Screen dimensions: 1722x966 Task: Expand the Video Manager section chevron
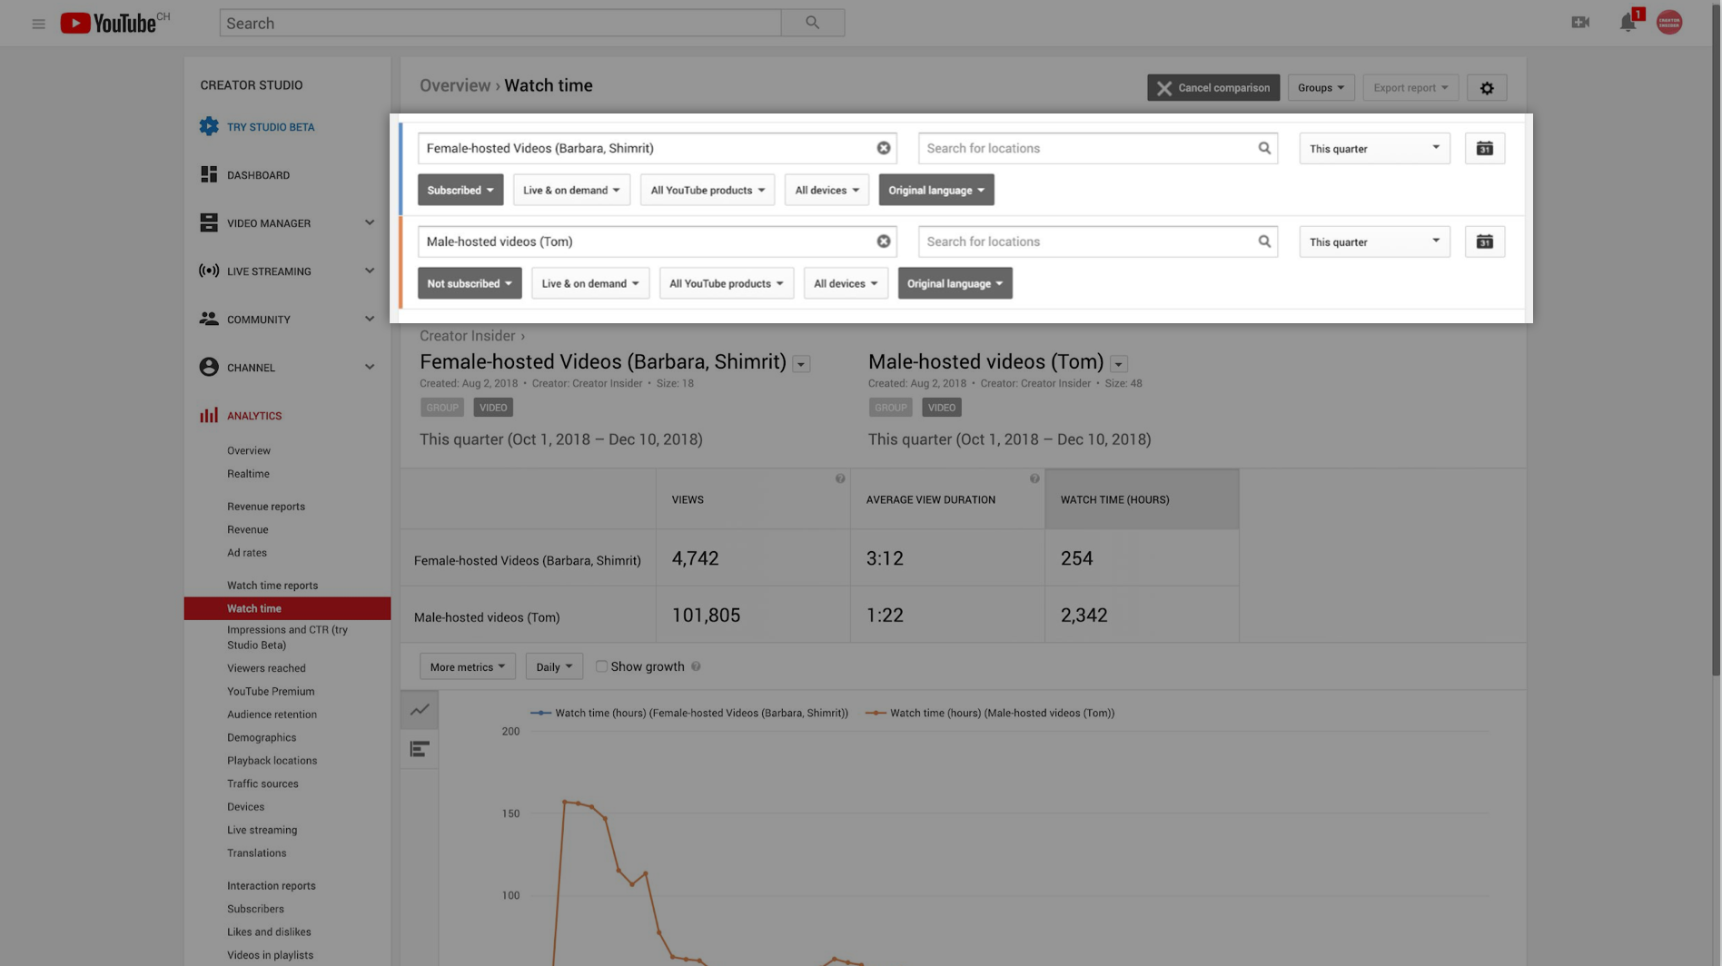point(370,222)
